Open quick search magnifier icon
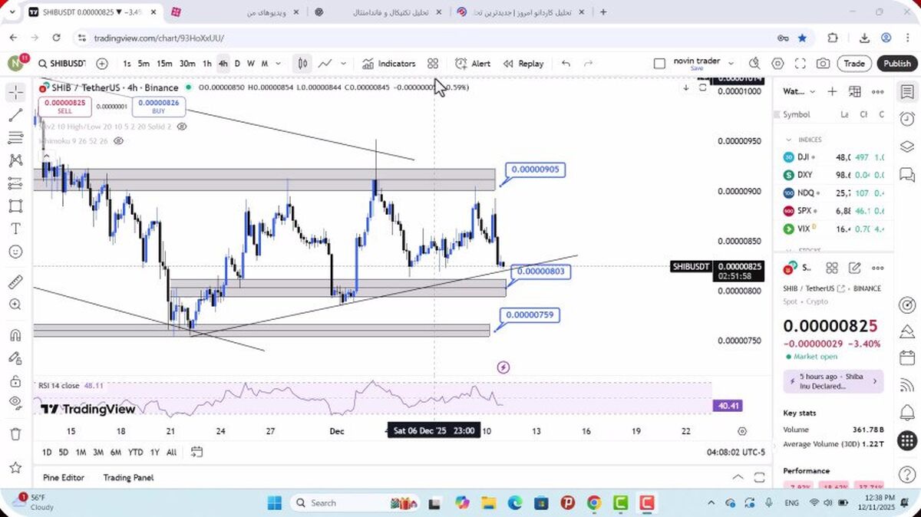Viewport: 921px width, 517px height. point(754,64)
